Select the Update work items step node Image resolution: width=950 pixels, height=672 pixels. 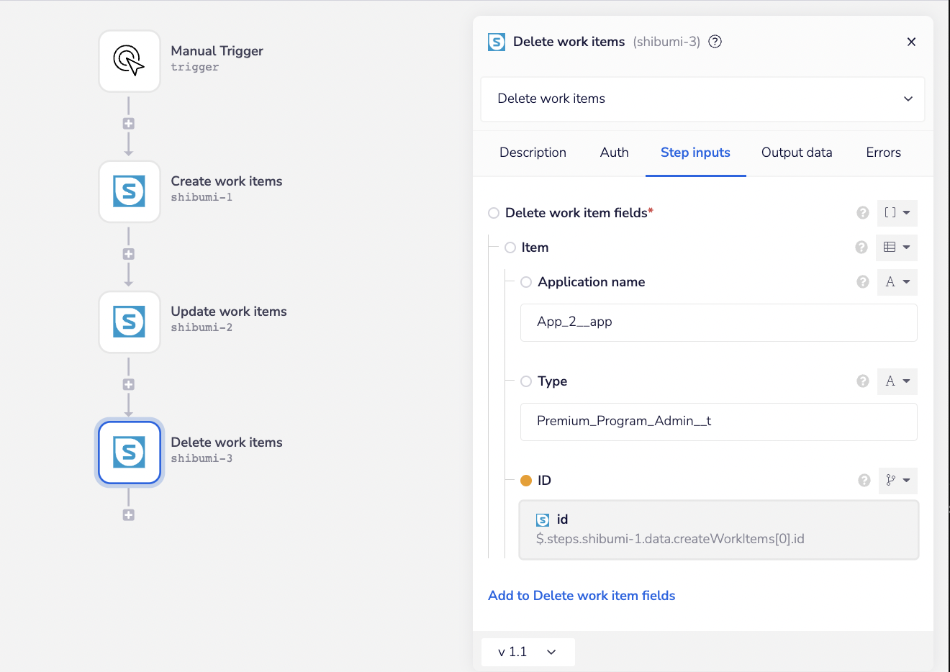130,322
